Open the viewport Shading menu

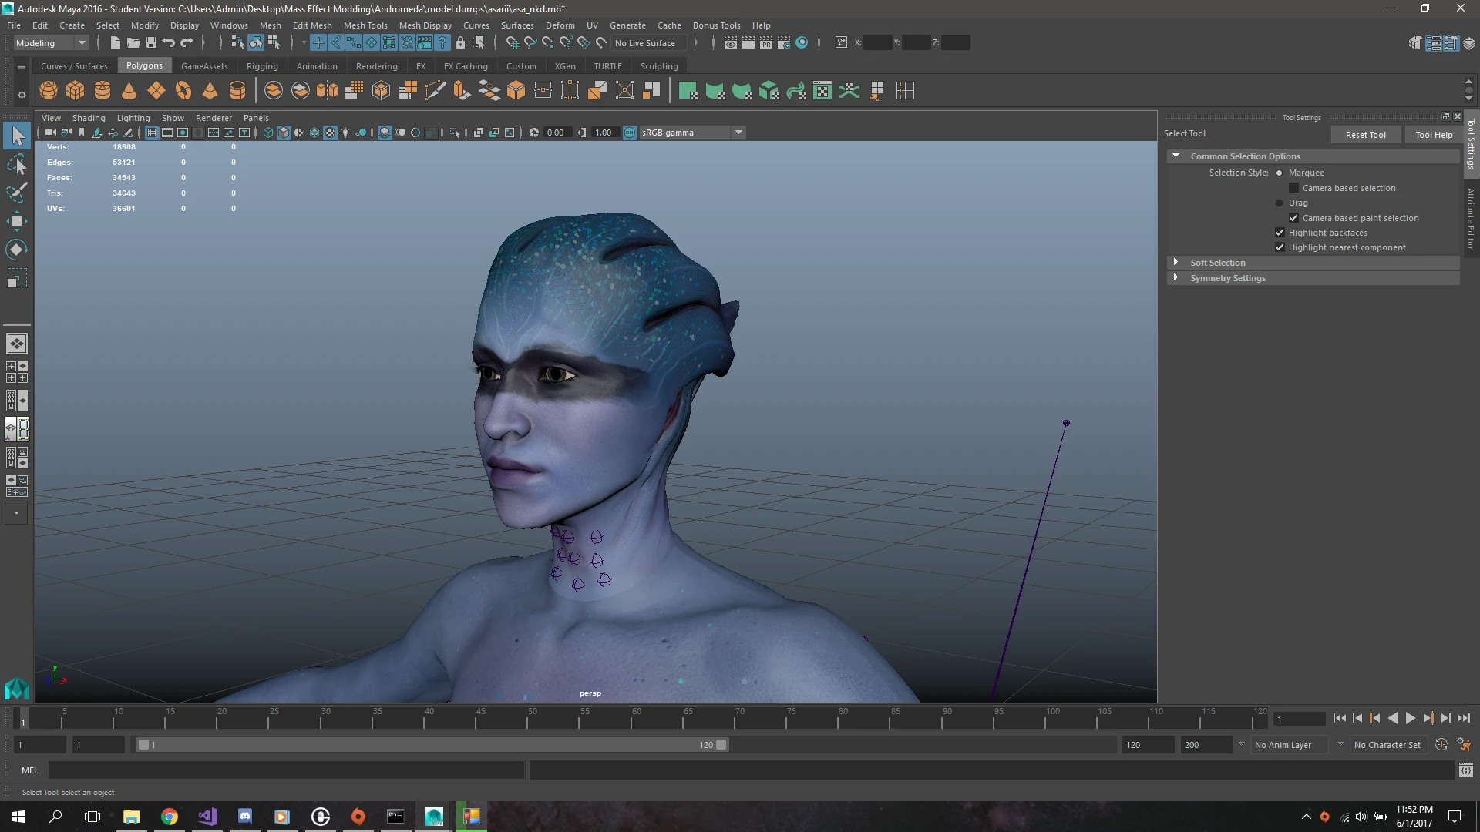coord(89,118)
